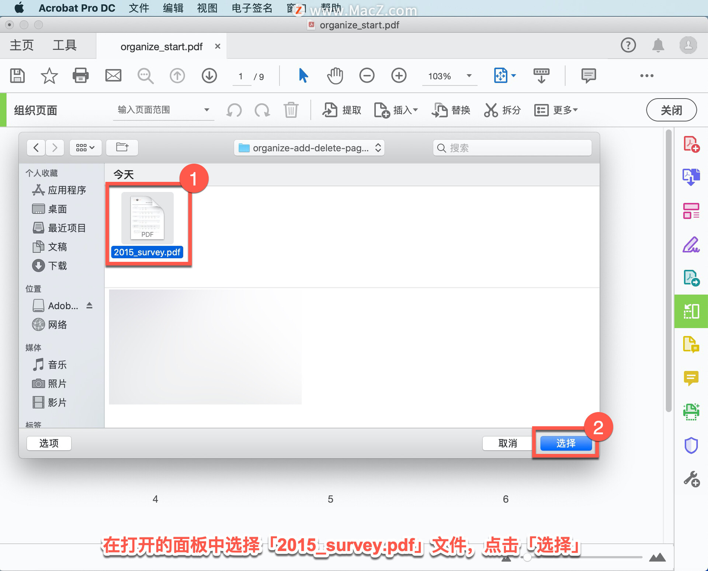Image resolution: width=708 pixels, height=571 pixels.
Task: Eject the Adob... volume
Action: tap(89, 306)
